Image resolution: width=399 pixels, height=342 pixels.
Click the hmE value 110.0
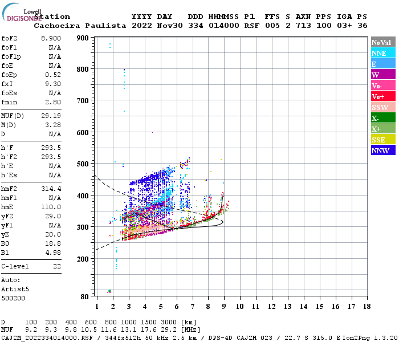pyautogui.click(x=51, y=207)
